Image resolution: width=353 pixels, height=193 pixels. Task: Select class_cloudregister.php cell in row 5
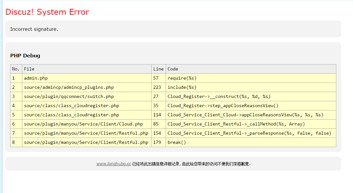(87, 115)
